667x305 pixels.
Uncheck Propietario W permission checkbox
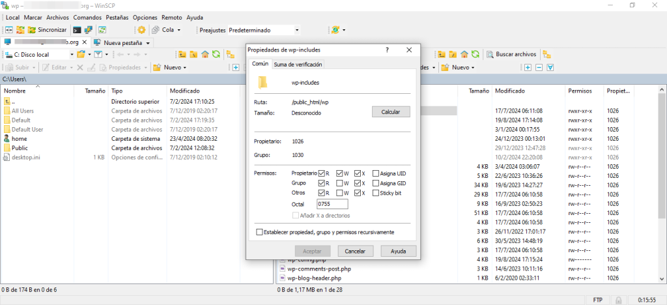pos(339,173)
